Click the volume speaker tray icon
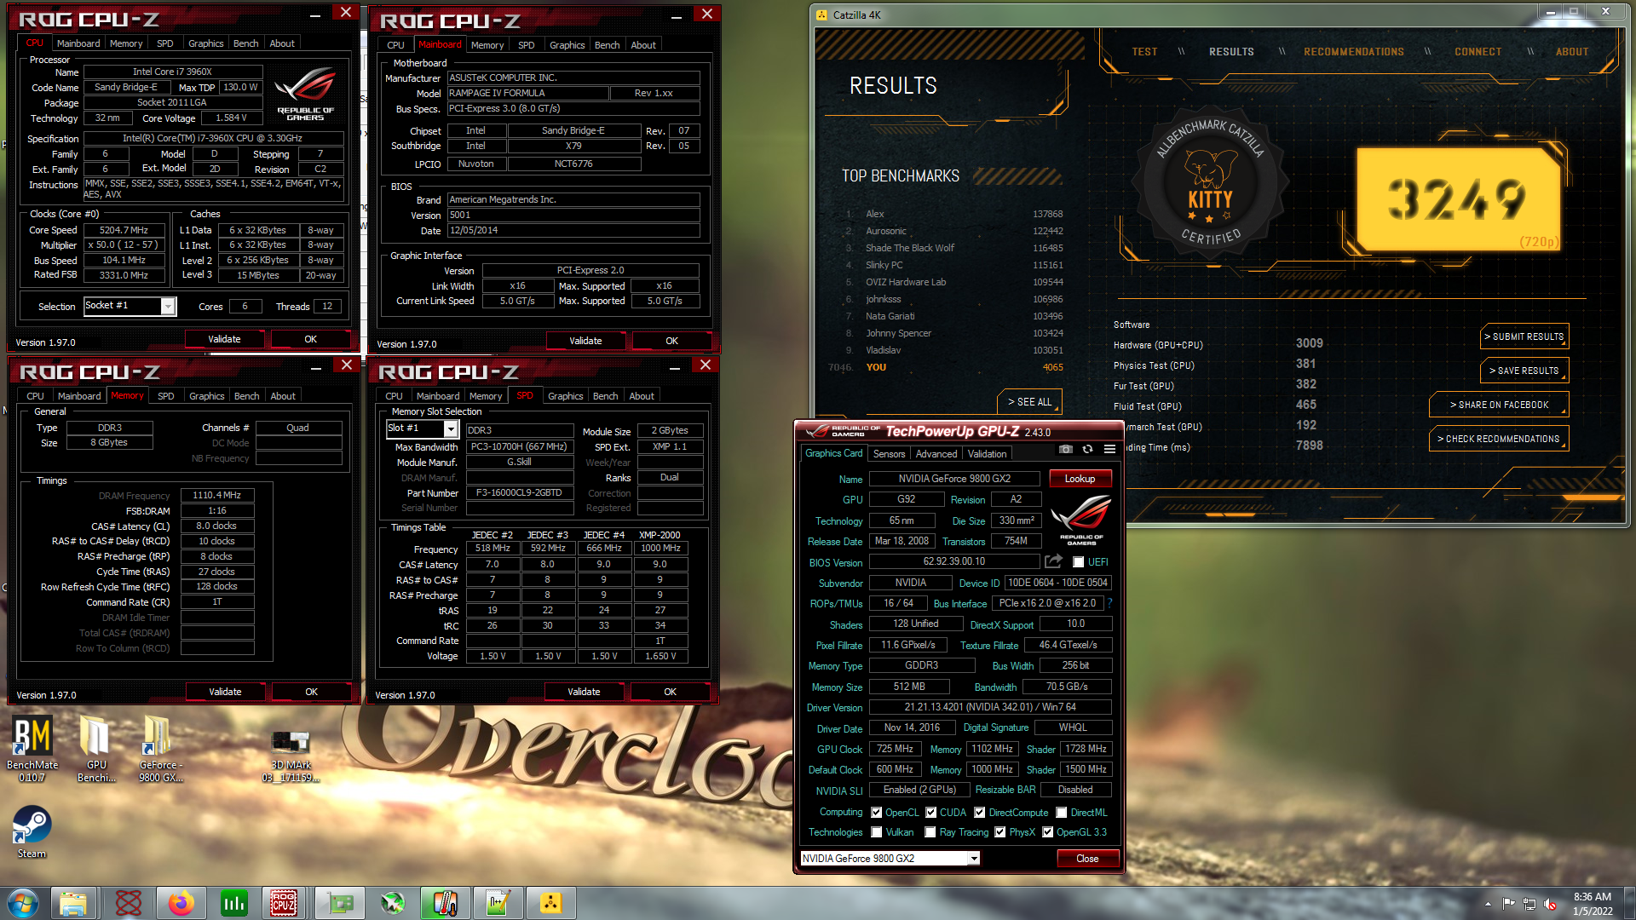Image resolution: width=1636 pixels, height=920 pixels. [x=1550, y=904]
